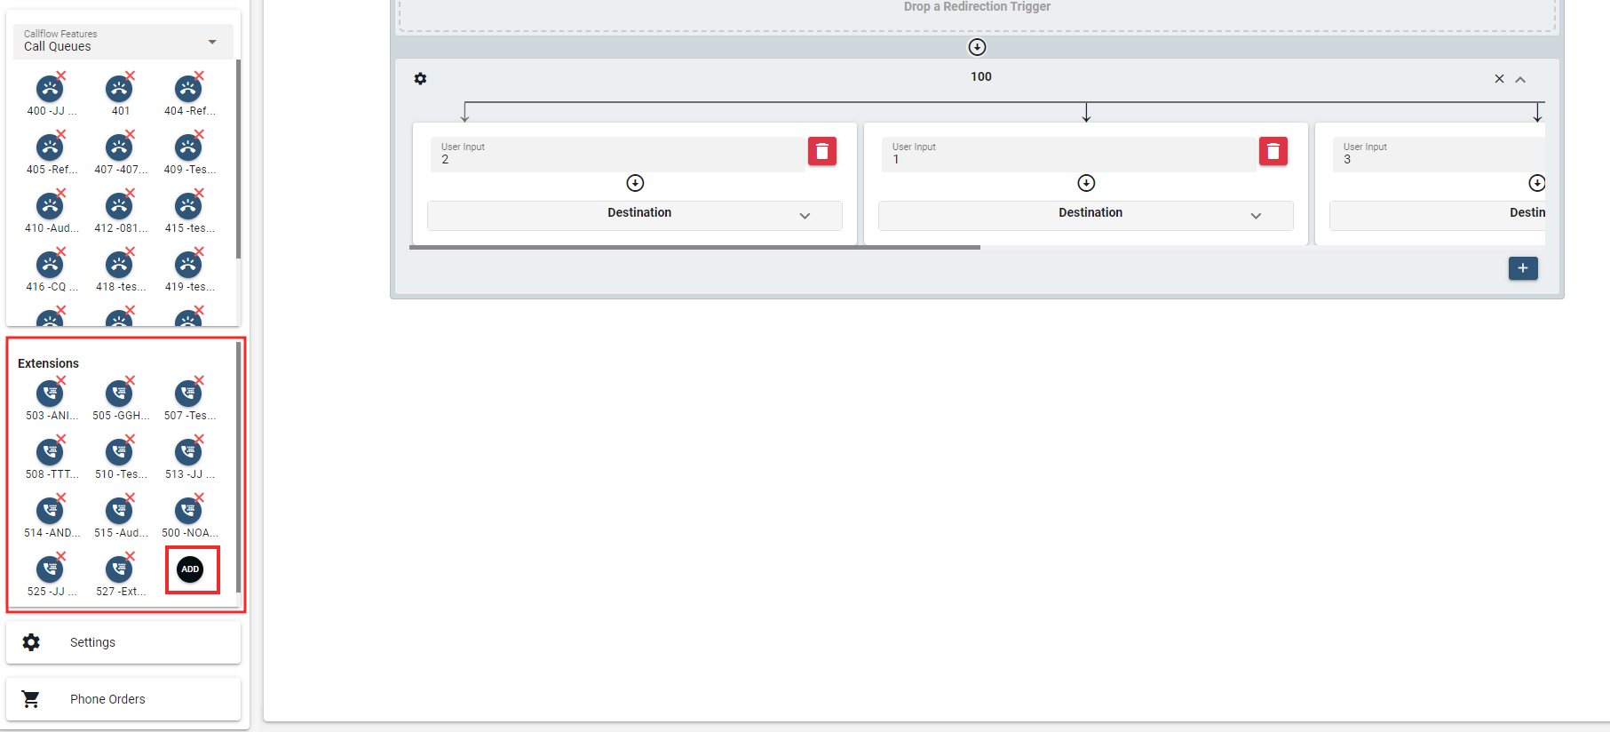The width and height of the screenshot is (1610, 732).
Task: Click the User Input 2 field
Action: (617, 155)
